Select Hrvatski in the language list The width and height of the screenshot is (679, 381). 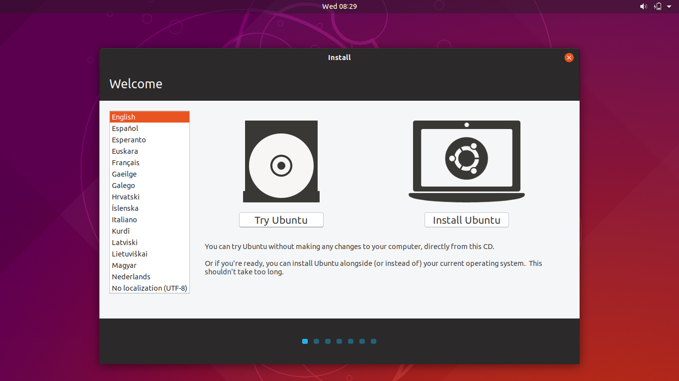(150, 197)
